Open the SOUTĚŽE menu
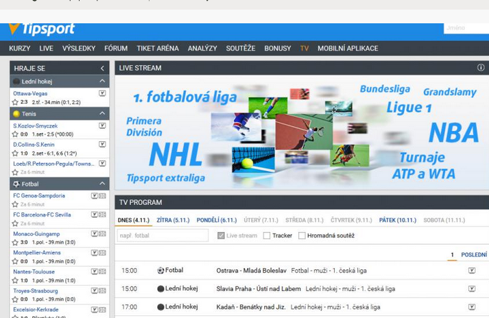489x318 pixels. 241,49
